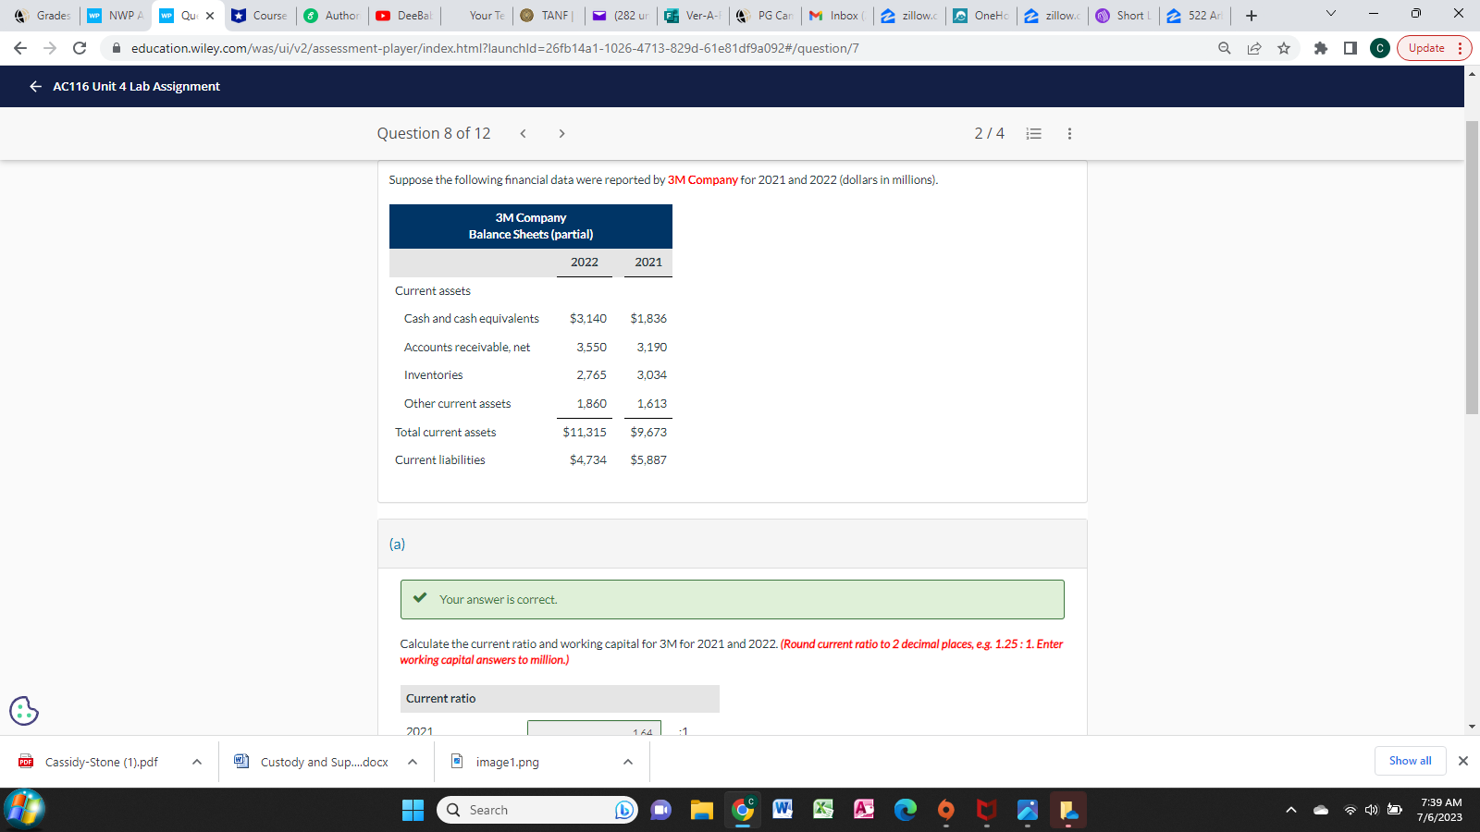Open Microsoft Word from the taskbar
Screen dimensions: 1480x832
click(782, 809)
